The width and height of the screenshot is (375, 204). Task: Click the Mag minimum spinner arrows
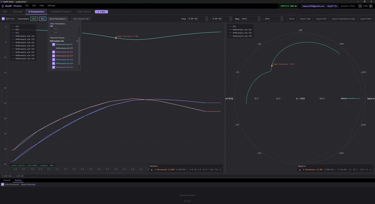259,19
